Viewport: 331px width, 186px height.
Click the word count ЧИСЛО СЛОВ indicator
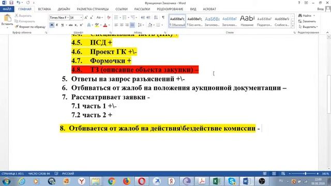(39, 174)
